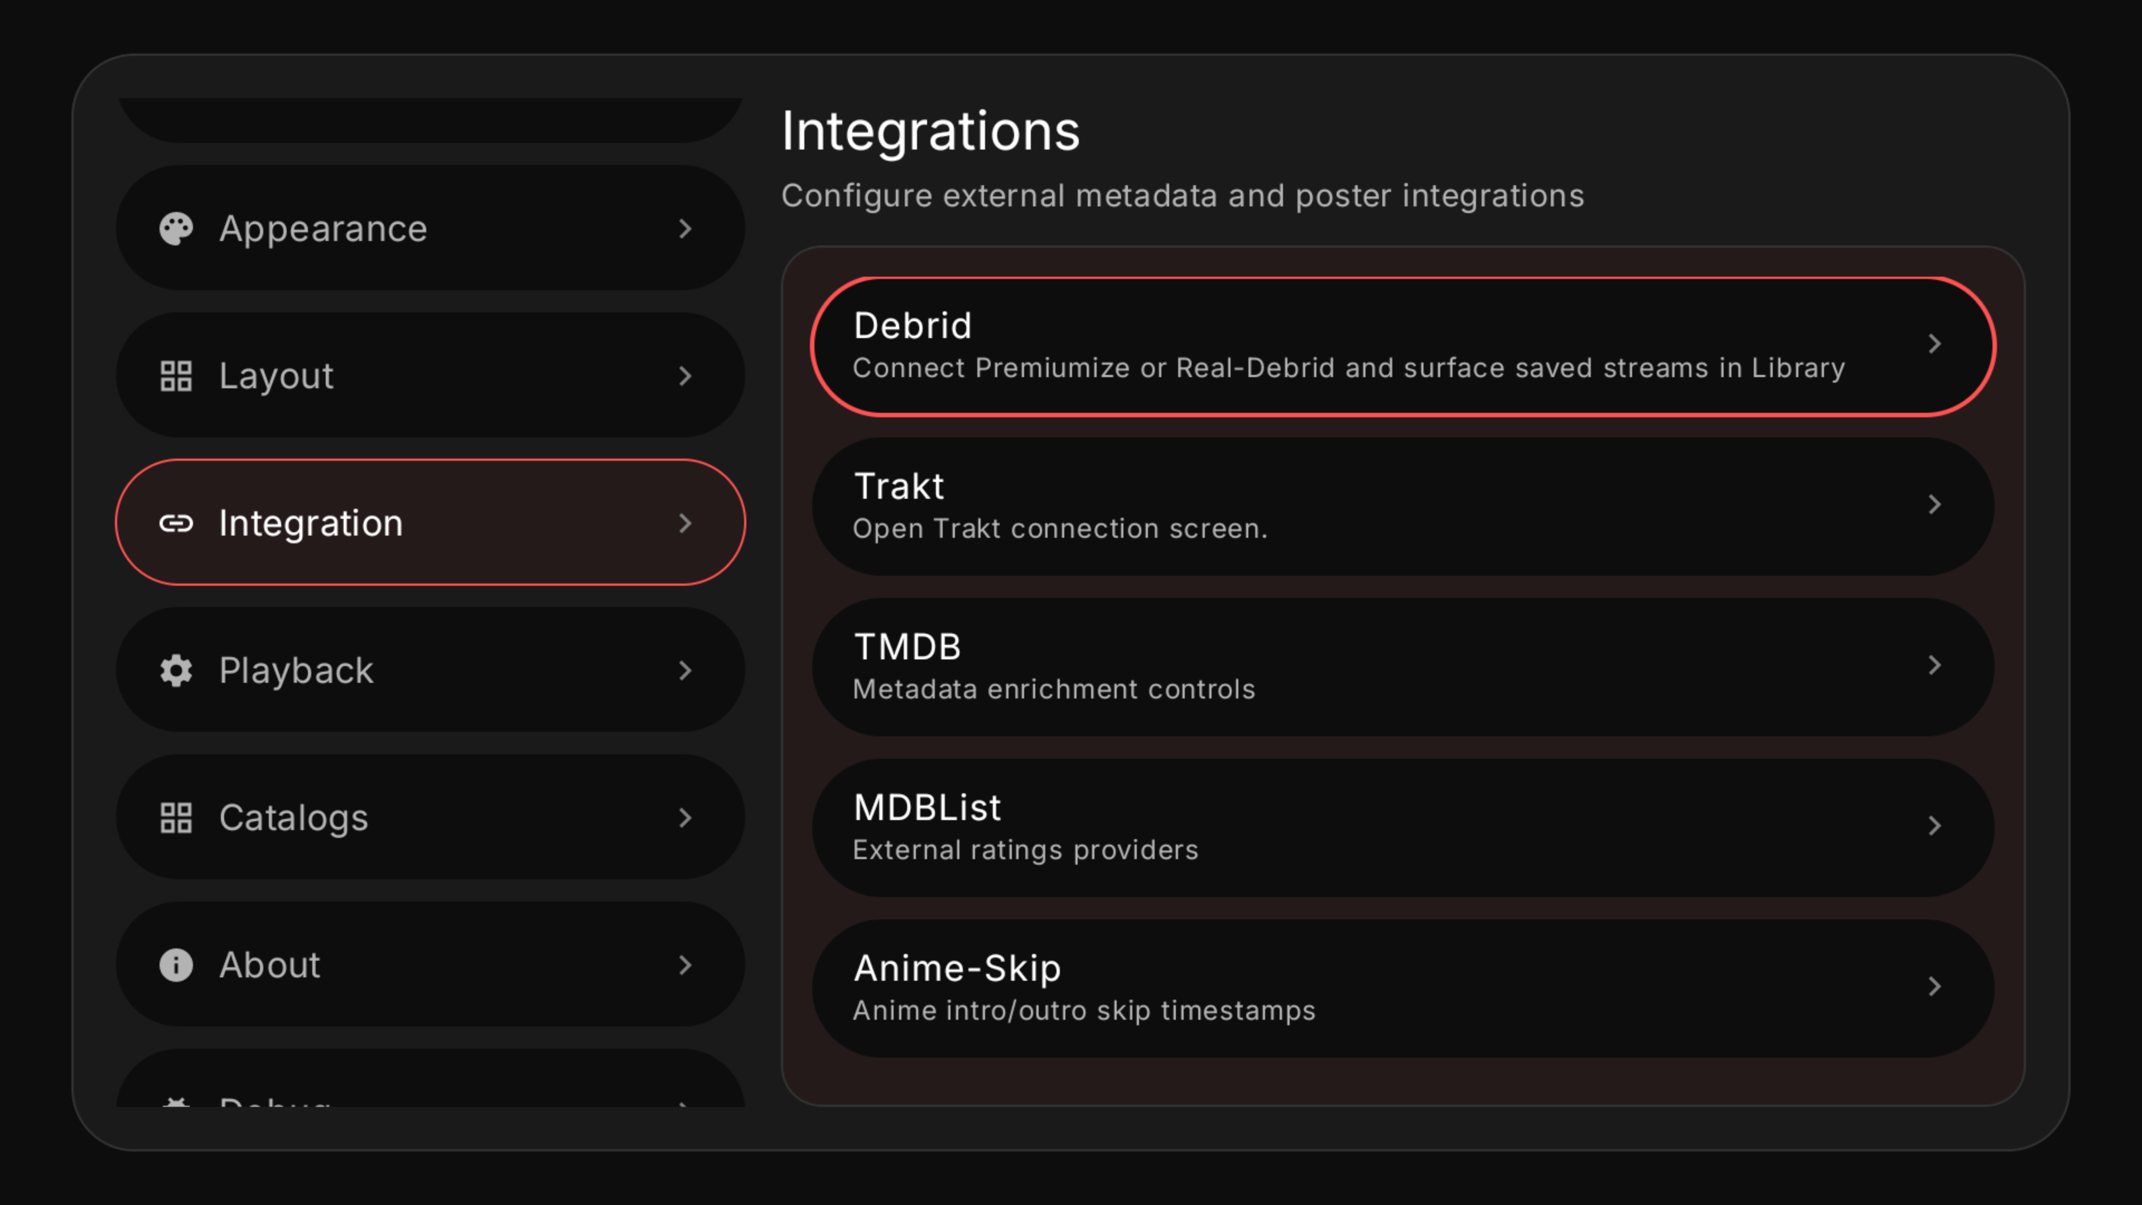Open the Catalogs settings label
The image size is (2142, 1205).
[293, 817]
